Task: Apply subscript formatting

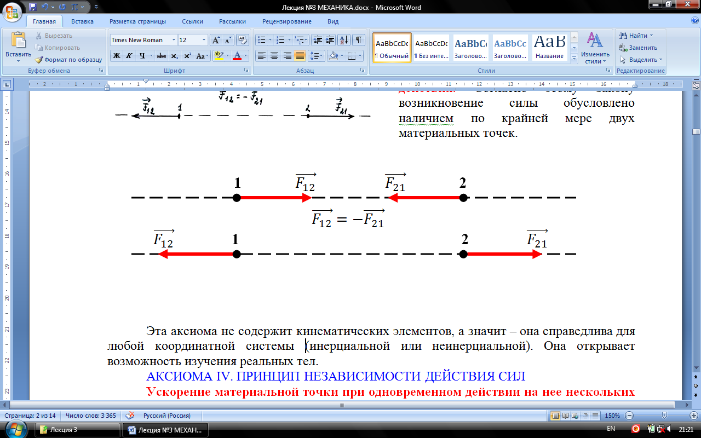Action: pyautogui.click(x=175, y=56)
